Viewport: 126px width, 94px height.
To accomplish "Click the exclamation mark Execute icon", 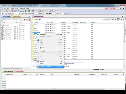I will tap(45, 11).
